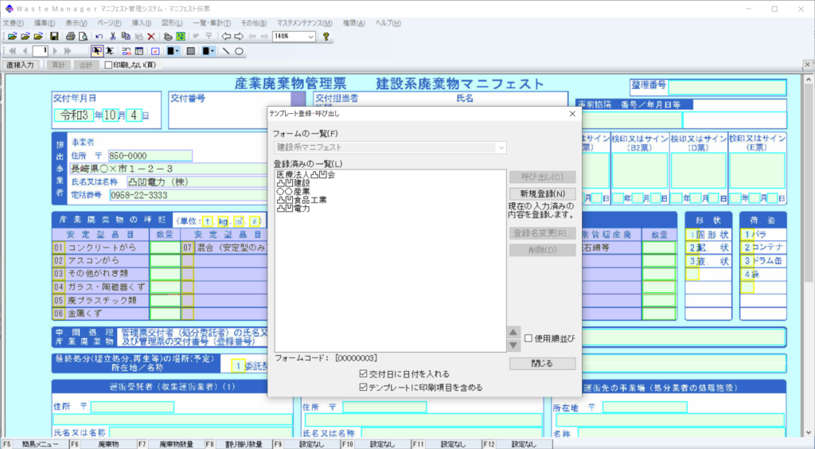Click the yellow question mark help icon
The image size is (815, 449).
(x=326, y=37)
